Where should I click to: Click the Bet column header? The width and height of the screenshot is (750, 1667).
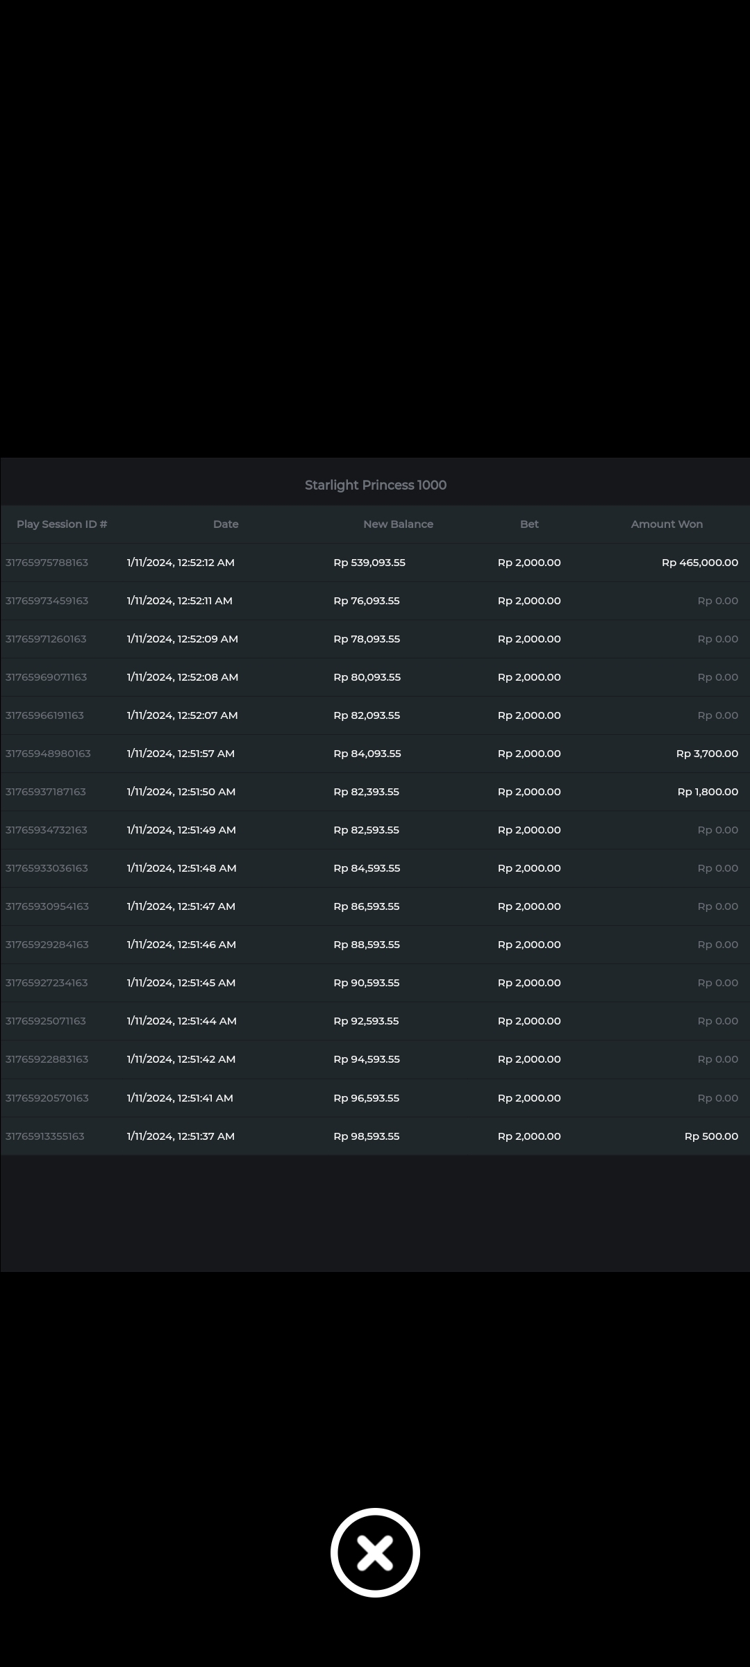pyautogui.click(x=529, y=524)
